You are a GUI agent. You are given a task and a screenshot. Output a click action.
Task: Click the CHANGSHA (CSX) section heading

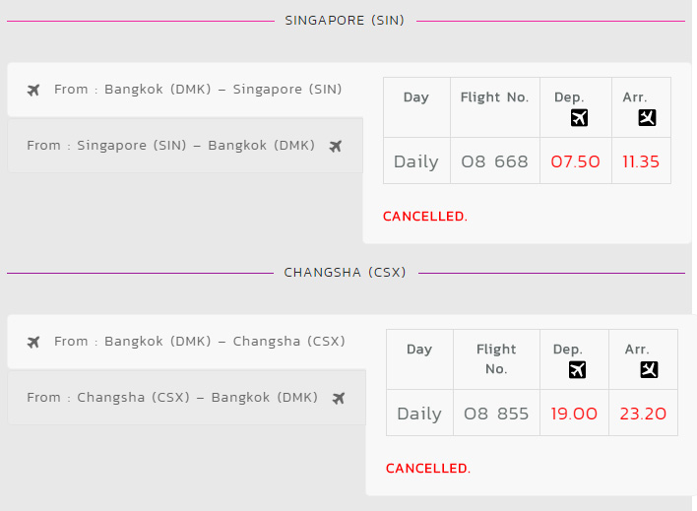click(345, 272)
